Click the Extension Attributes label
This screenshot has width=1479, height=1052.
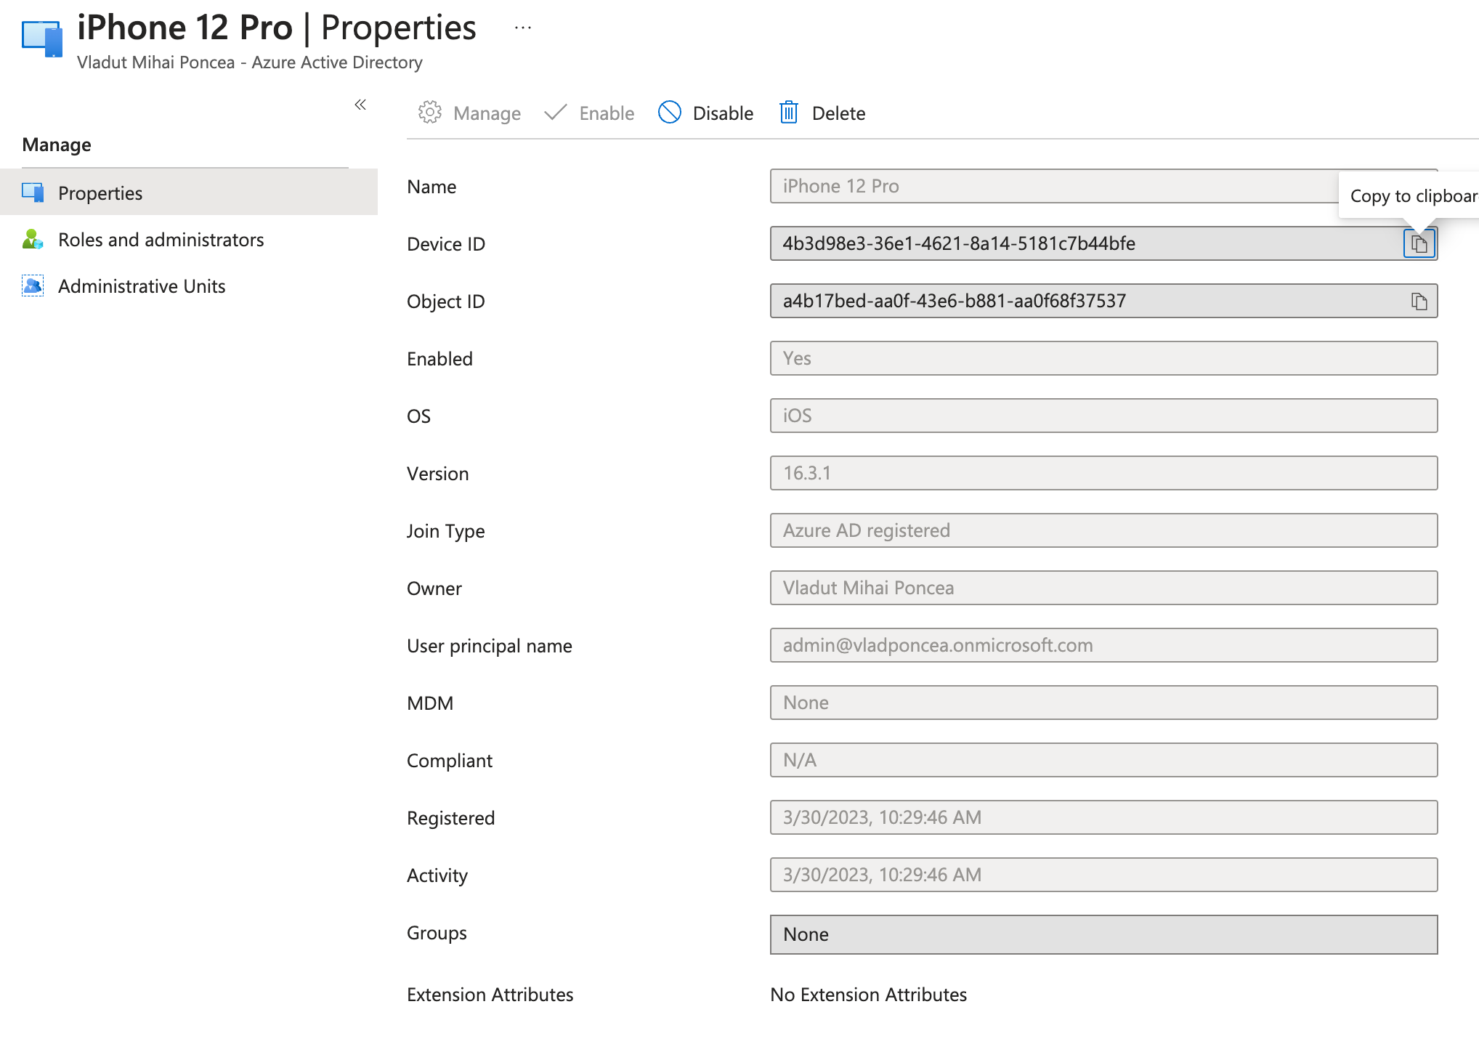tap(490, 995)
